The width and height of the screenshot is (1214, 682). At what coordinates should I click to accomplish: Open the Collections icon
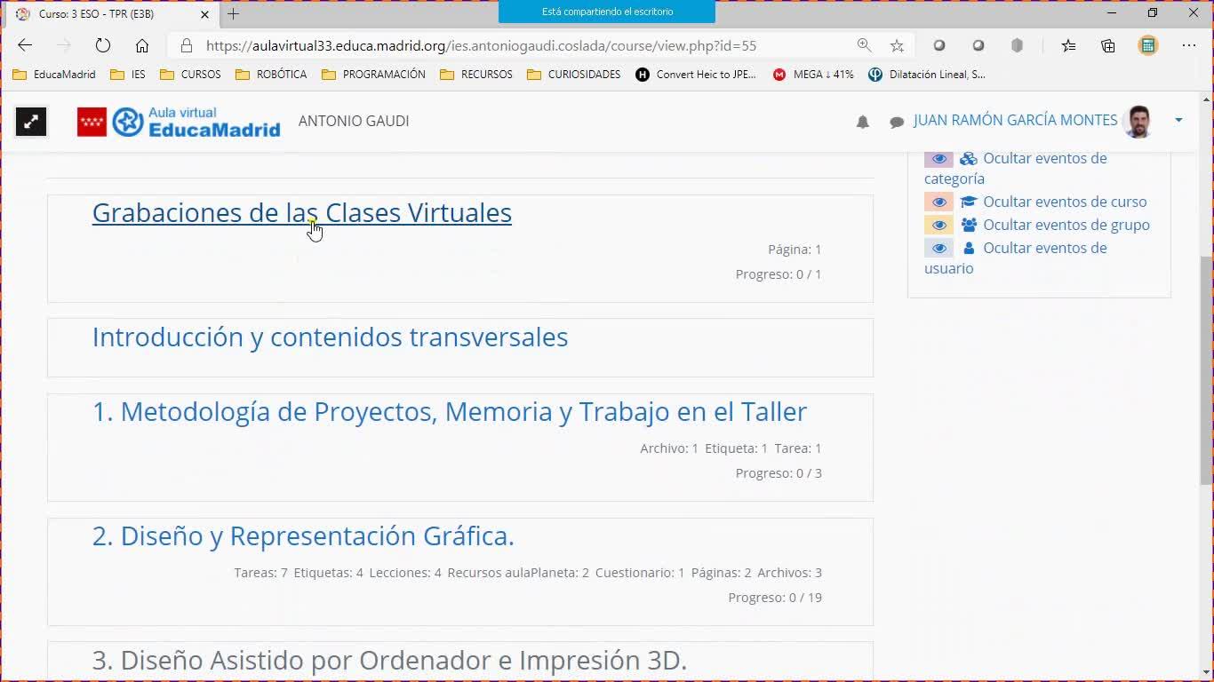(x=1108, y=45)
